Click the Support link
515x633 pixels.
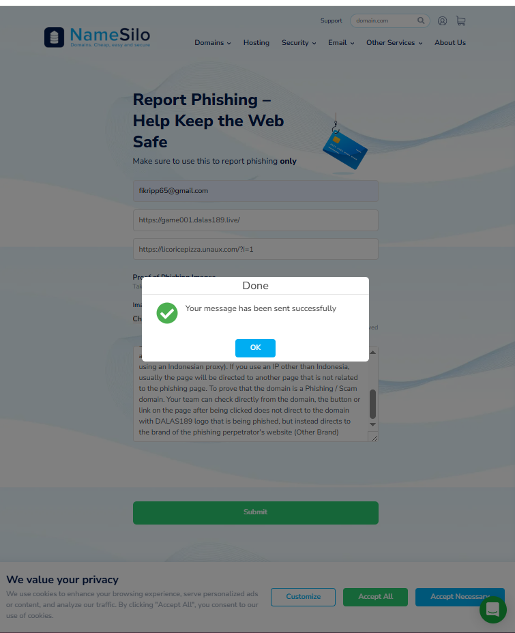(331, 20)
